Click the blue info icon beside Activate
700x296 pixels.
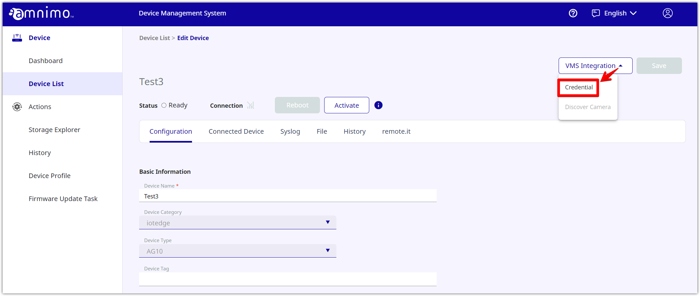(378, 105)
